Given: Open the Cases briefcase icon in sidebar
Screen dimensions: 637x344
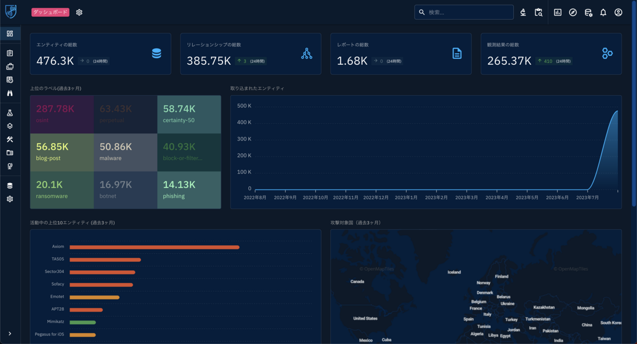Looking at the screenshot, I should point(10,66).
